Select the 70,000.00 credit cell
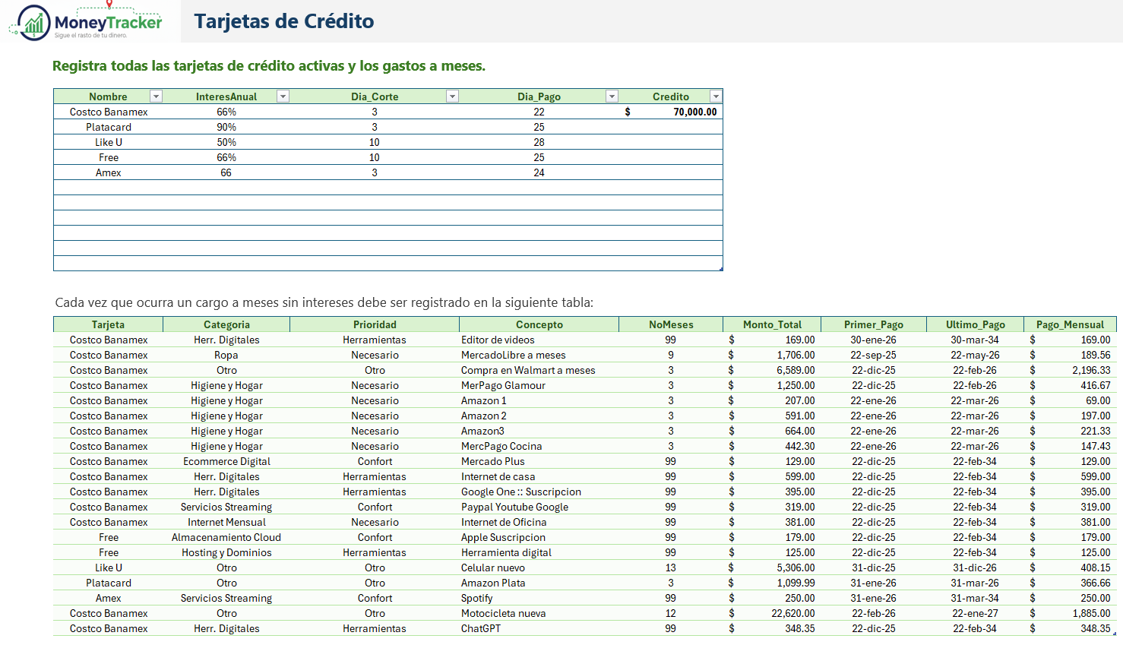This screenshot has width=1123, height=645. click(672, 112)
